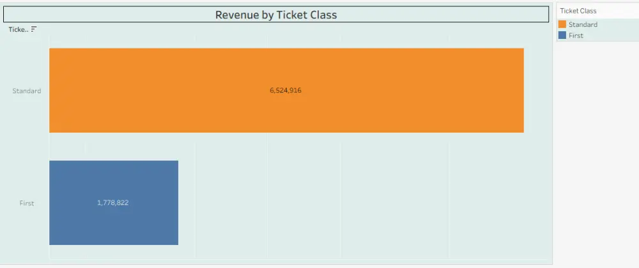
Task: Click the First row header label
Action: click(26, 203)
